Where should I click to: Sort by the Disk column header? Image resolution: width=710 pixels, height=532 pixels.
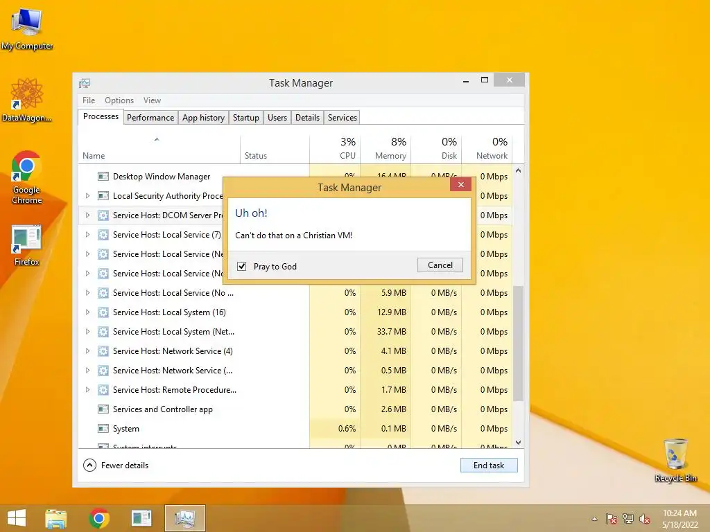[x=437, y=150]
